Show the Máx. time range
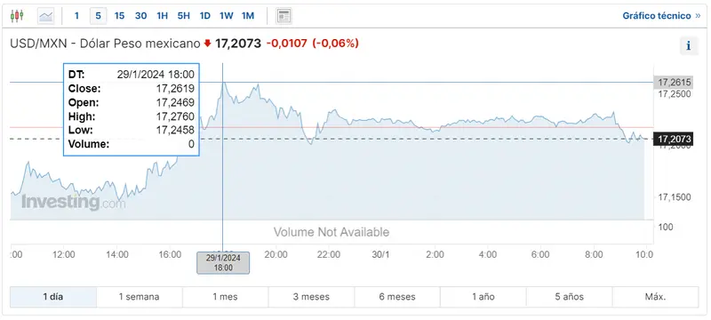Screen dimensions: 711x320 coord(655,298)
